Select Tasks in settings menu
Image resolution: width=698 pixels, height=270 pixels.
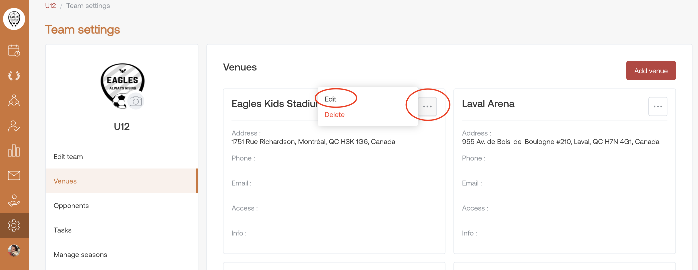(122, 230)
